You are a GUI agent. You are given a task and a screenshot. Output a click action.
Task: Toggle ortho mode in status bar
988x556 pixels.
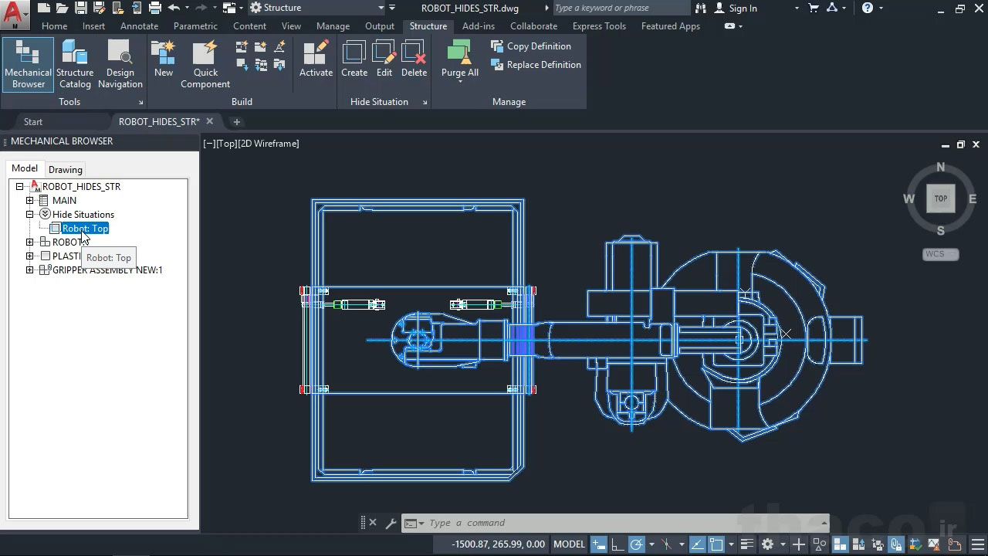coord(617,544)
